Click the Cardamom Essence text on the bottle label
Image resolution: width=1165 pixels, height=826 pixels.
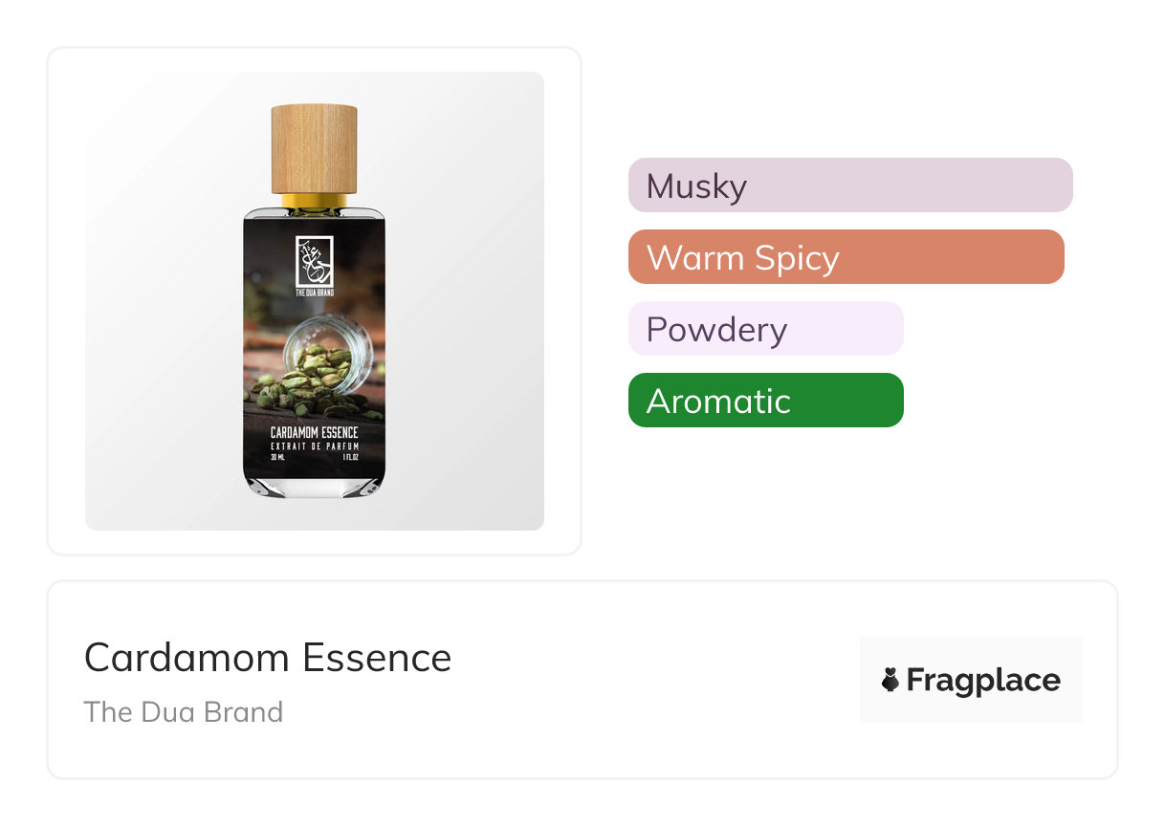pos(314,433)
